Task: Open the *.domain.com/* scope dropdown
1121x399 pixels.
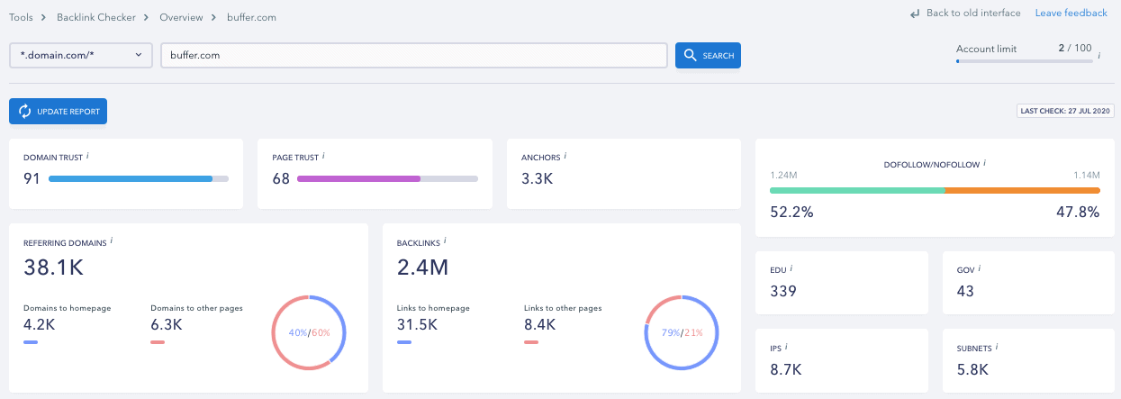Action: pos(81,55)
